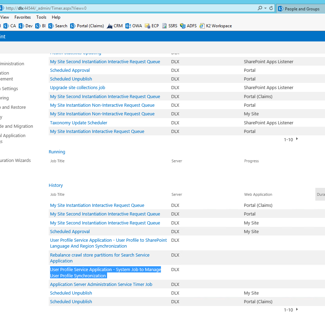Open the CRM favorites bar shortcut
325x317 pixels.
click(115, 26)
